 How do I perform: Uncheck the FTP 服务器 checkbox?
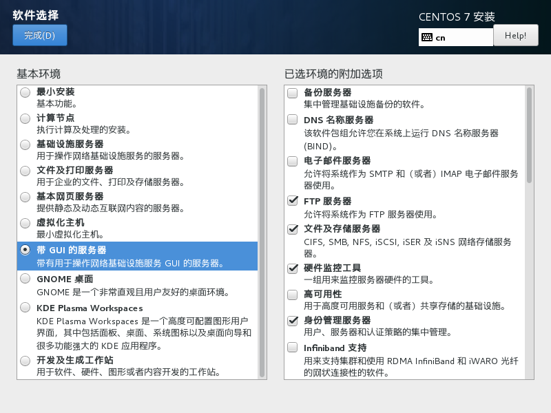(x=292, y=201)
